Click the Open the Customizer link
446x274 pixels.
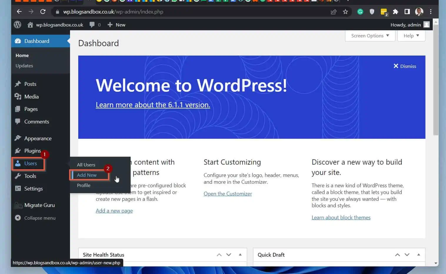pos(228,193)
